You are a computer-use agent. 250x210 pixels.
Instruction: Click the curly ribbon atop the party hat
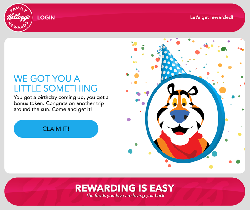click(x=160, y=51)
